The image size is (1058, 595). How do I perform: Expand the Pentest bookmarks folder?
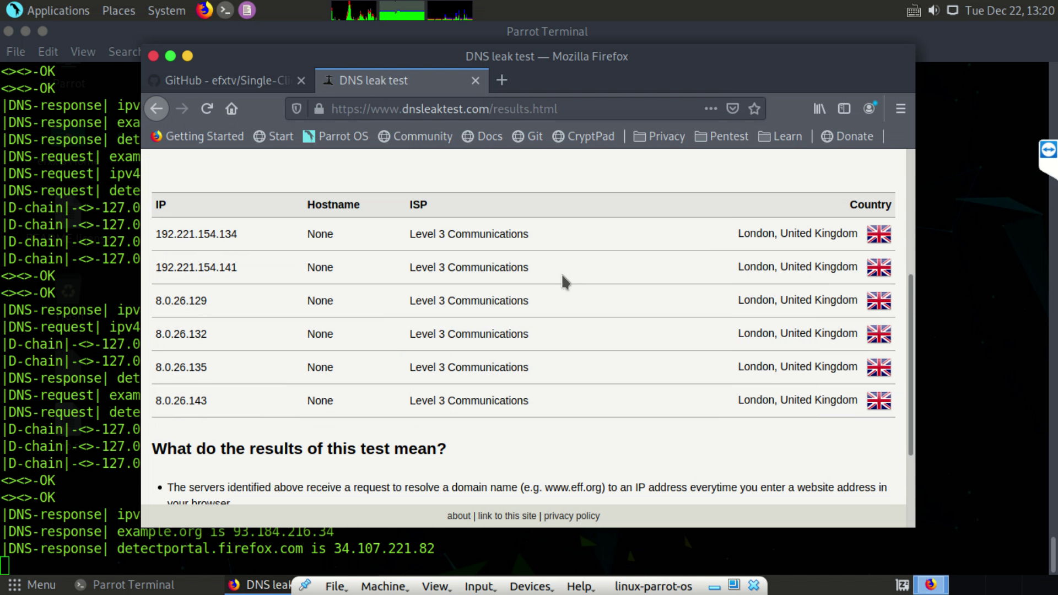pyautogui.click(x=721, y=136)
